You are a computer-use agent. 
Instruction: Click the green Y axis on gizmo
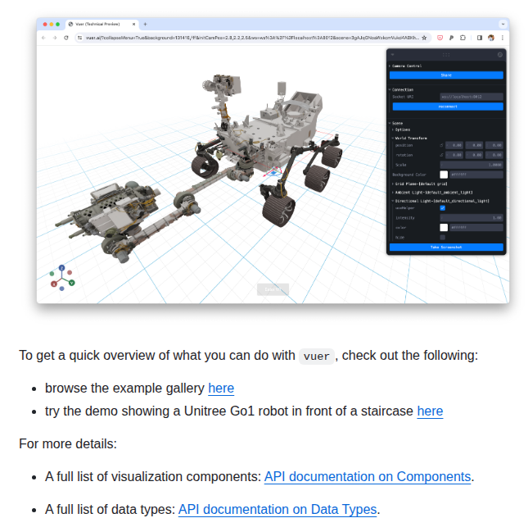click(x=72, y=283)
